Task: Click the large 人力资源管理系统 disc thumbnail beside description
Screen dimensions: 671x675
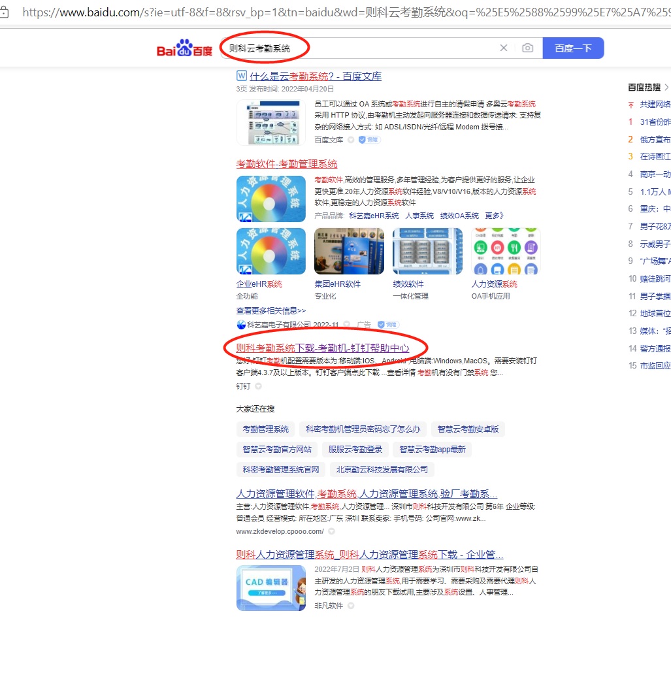Action: point(271,199)
